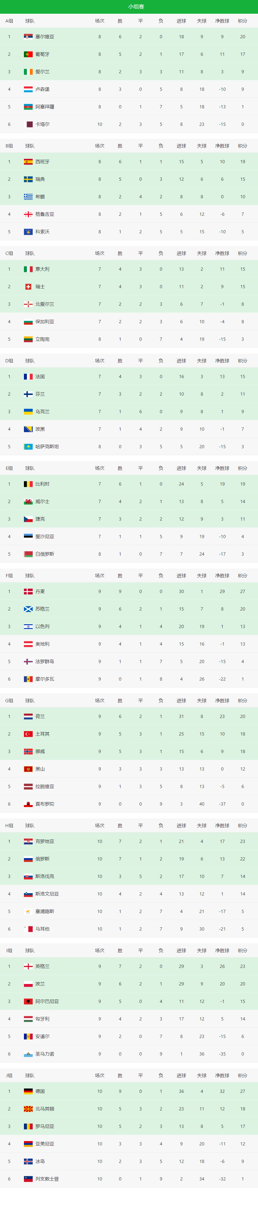Click the Wales dragon flag icon
The height and width of the screenshot is (1205, 258).
[x=28, y=501]
